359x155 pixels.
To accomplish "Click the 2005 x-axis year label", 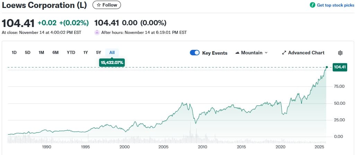I will point(164,147).
